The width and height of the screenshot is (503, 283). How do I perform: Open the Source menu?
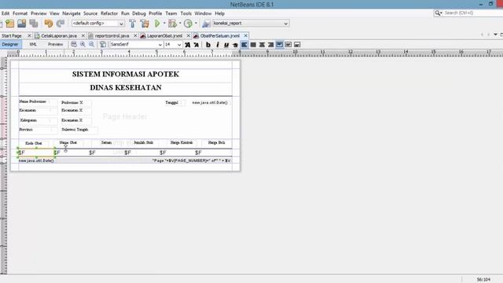90,13
